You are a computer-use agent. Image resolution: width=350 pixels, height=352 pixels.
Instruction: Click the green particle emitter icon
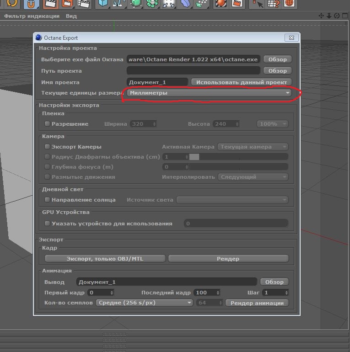pos(201,4)
